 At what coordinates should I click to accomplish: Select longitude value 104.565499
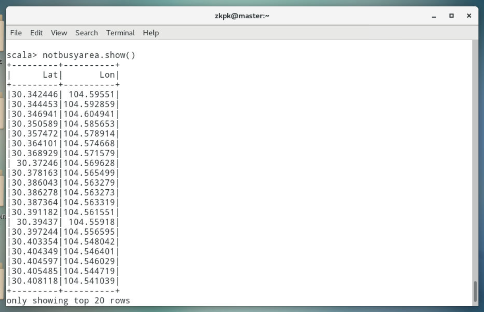(89, 173)
